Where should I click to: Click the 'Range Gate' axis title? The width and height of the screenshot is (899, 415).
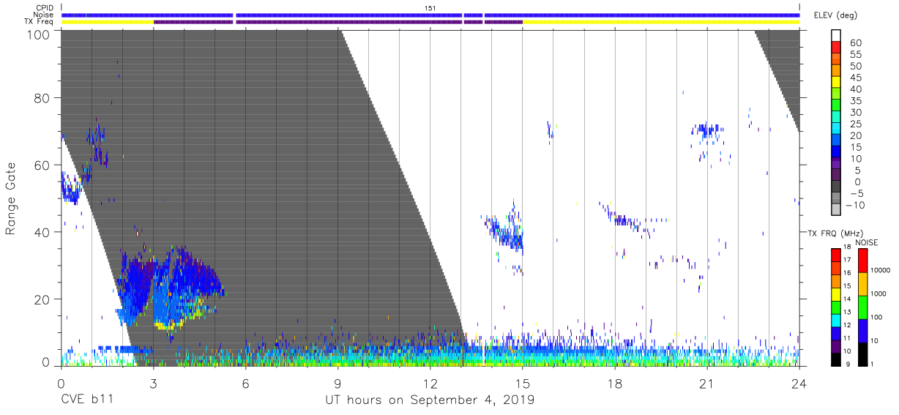(x=11, y=198)
